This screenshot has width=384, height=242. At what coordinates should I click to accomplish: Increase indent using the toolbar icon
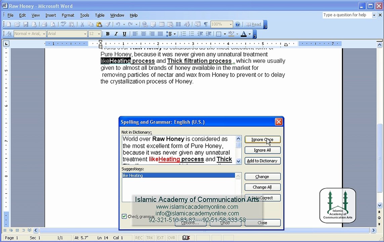pos(209,34)
